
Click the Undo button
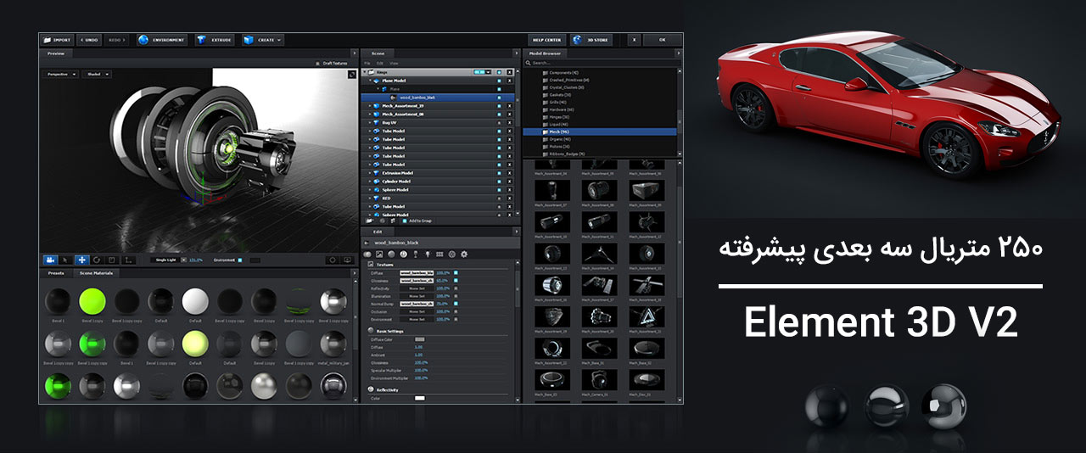(89, 40)
